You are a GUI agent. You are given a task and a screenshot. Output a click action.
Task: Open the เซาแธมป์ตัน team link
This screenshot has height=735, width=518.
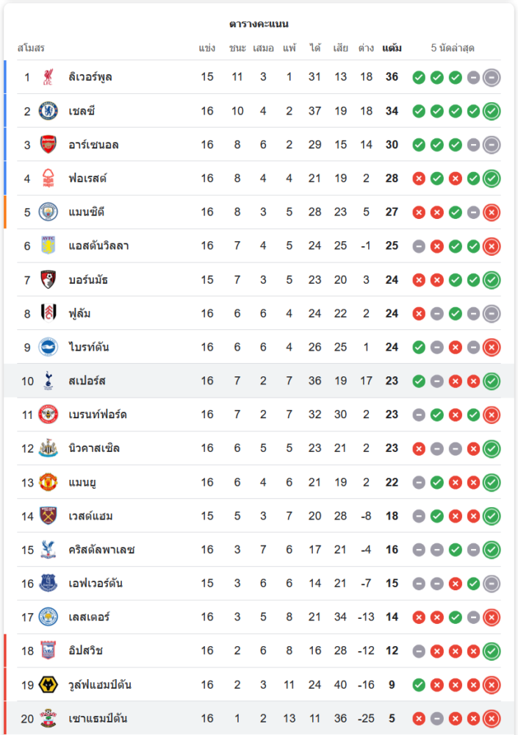point(98,719)
